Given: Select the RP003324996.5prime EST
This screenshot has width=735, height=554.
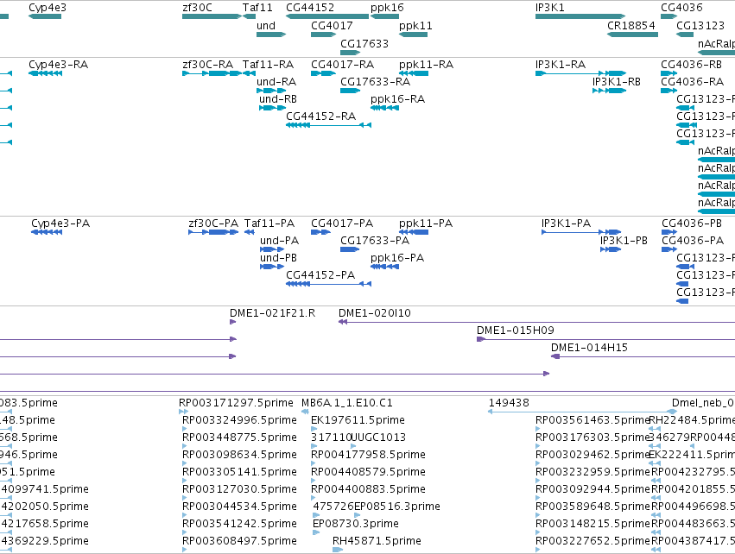Looking at the screenshot, I should tap(185, 429).
